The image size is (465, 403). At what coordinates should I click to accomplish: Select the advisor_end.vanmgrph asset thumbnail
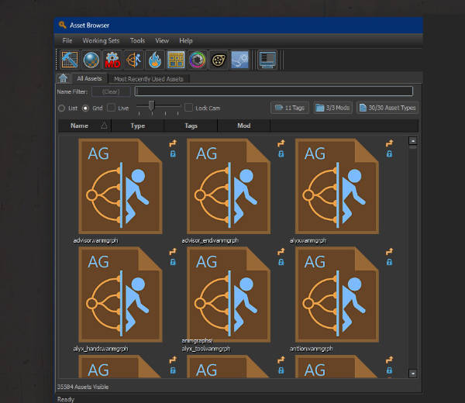229,186
